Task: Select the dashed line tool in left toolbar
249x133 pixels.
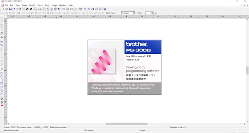Action: [2, 65]
